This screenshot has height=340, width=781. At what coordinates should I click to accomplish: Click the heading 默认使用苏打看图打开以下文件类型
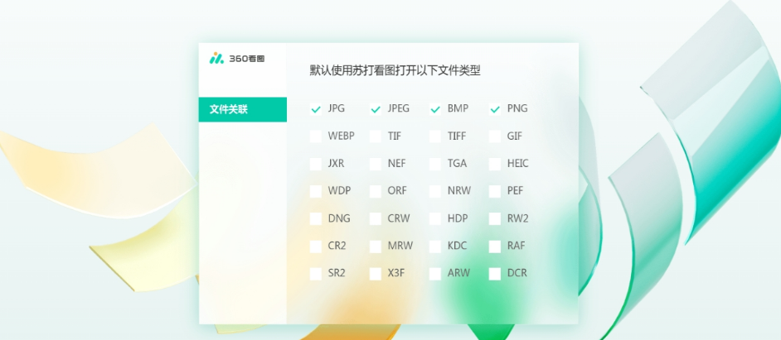pyautogui.click(x=395, y=70)
